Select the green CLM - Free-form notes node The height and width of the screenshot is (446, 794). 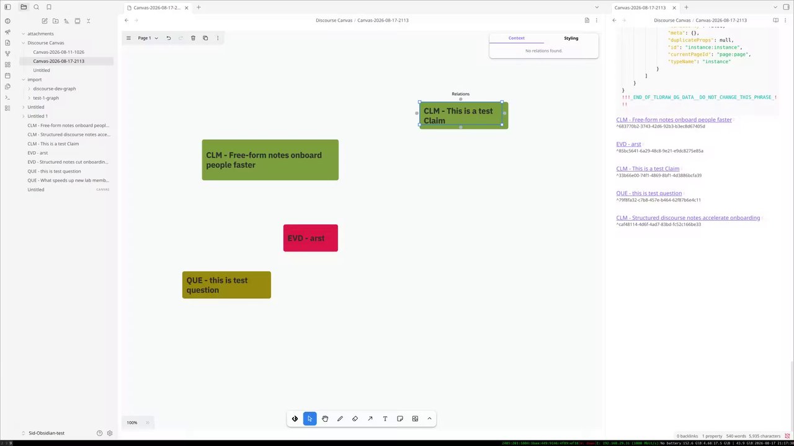point(270,160)
